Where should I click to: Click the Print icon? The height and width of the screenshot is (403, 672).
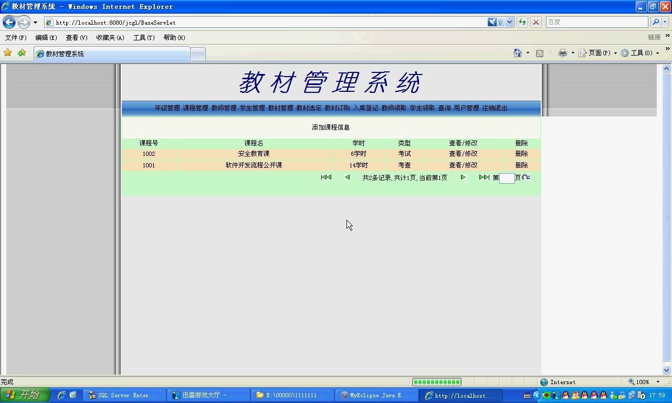click(x=563, y=53)
